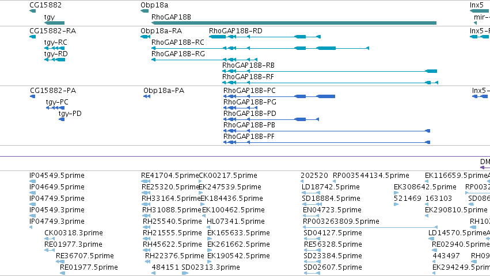Open EST RH31088.5prime
Image resolution: width=490 pixels, height=276 pixels.
pyautogui.click(x=172, y=210)
